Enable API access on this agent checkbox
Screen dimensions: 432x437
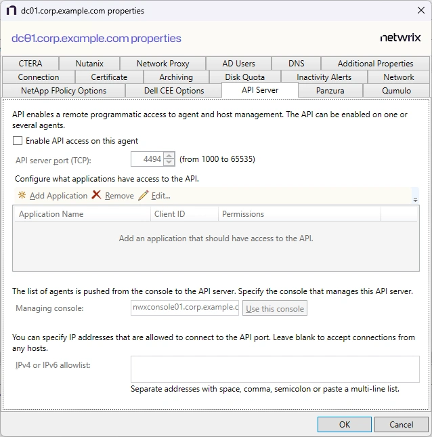click(18, 141)
